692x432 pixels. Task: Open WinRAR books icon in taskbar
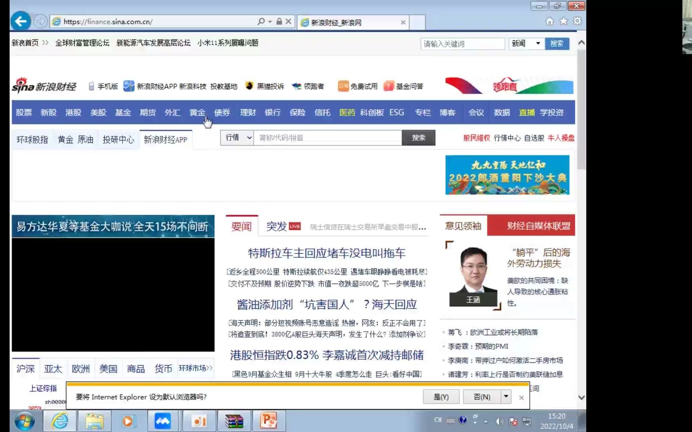click(x=234, y=421)
